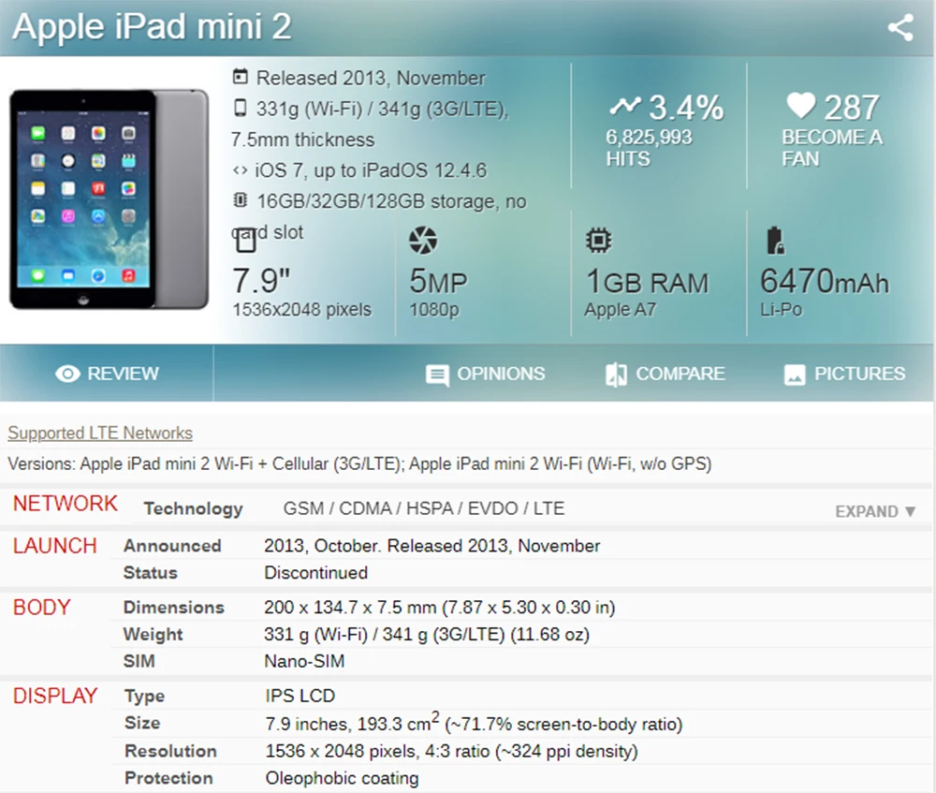
Task: Click the Resolution spec label
Action: pos(170,751)
